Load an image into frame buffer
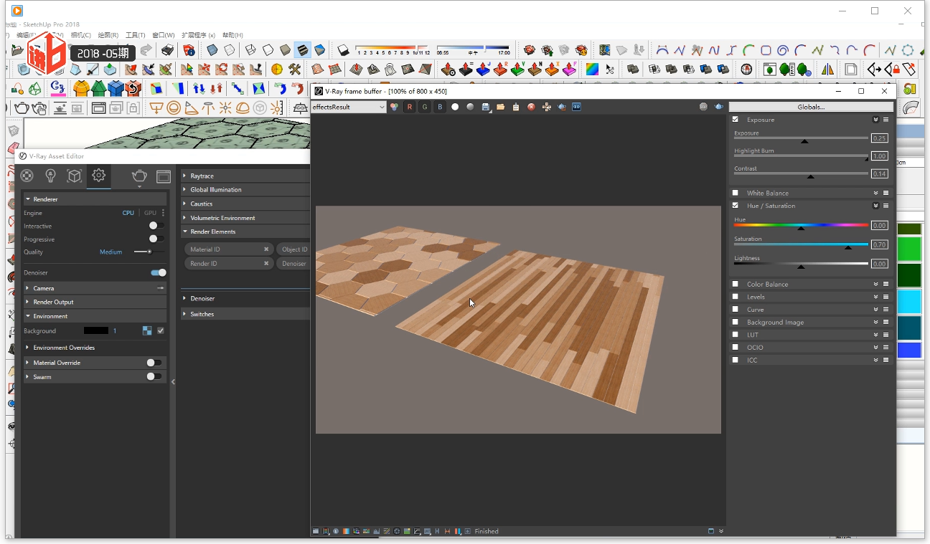The image size is (930, 544). tap(500, 107)
